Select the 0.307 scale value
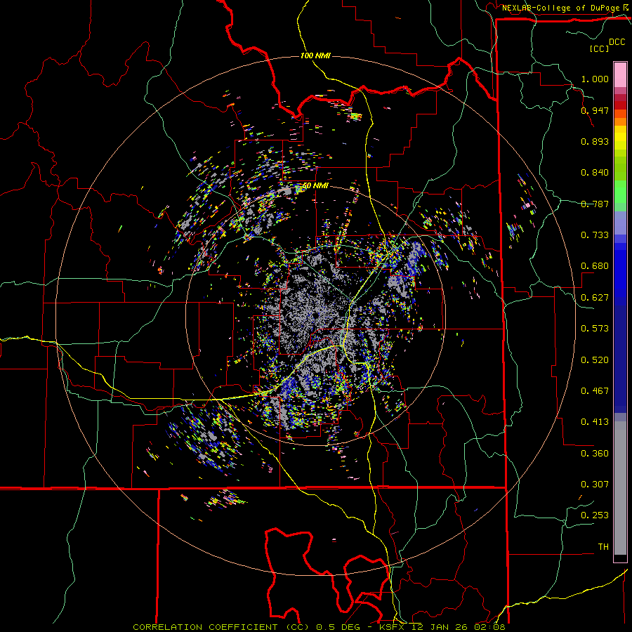Screen dimensions: 632x632 [595, 484]
